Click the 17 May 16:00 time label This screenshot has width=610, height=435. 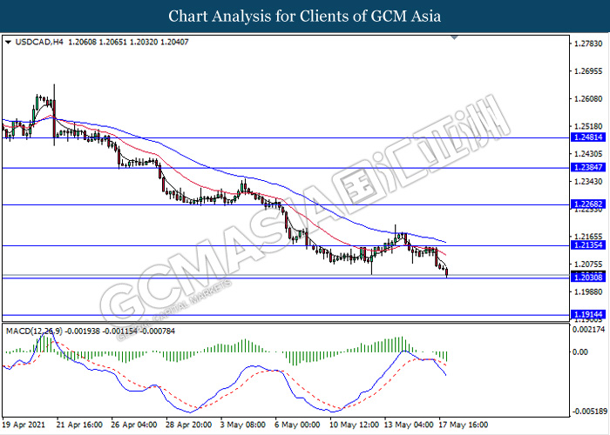[x=464, y=425]
